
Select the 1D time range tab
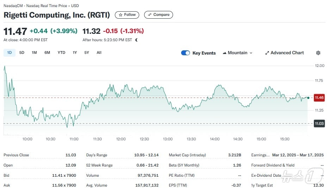(10, 53)
